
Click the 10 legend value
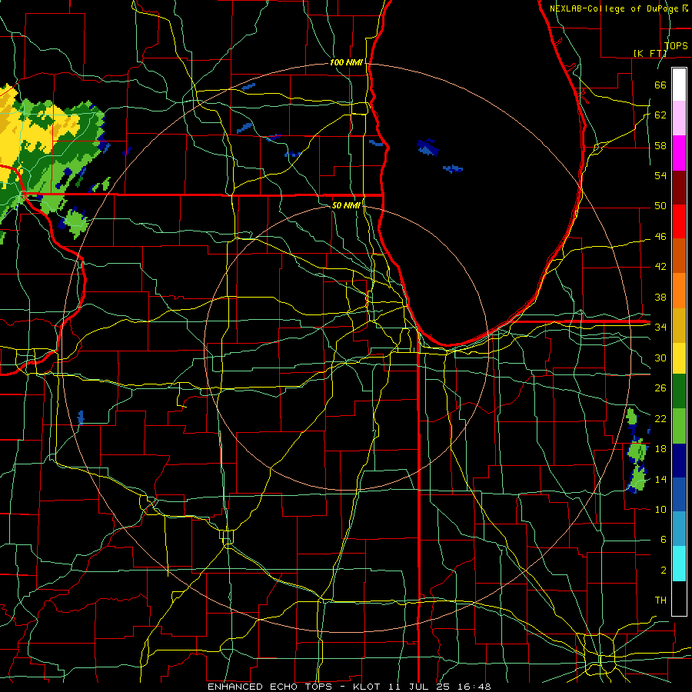point(660,509)
